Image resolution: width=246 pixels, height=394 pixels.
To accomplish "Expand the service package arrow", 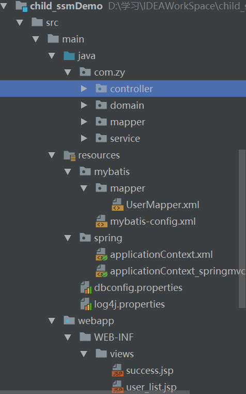I will coord(84,138).
